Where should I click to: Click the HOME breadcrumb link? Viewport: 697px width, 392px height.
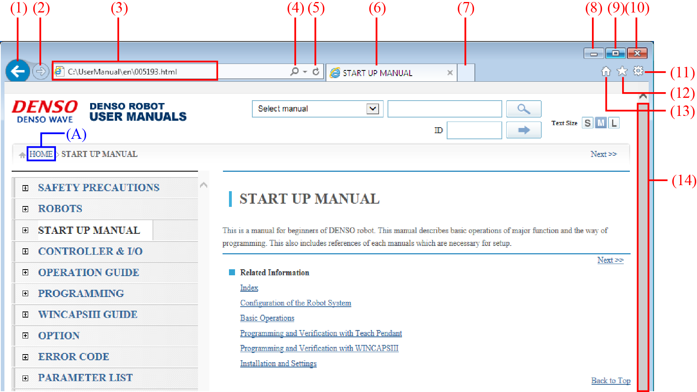point(41,154)
